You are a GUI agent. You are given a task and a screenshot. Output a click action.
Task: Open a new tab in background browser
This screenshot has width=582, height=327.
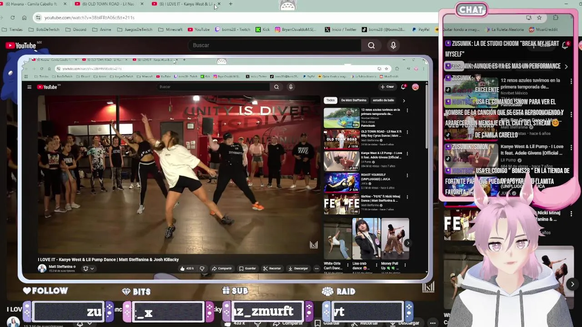(231, 4)
